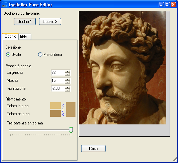The width and height of the screenshot is (178, 163).
Task: Click the Inclinazione value field
Action: [58, 88]
